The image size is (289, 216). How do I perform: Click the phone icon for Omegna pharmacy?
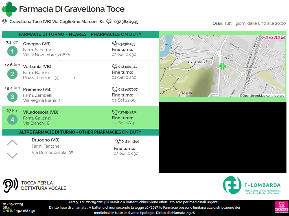pos(115,44)
